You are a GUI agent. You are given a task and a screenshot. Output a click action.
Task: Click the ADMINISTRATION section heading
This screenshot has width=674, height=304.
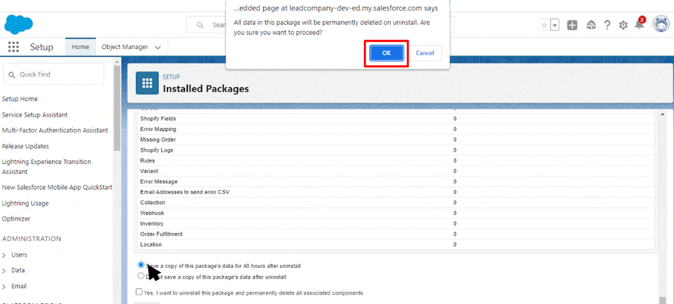(x=32, y=239)
